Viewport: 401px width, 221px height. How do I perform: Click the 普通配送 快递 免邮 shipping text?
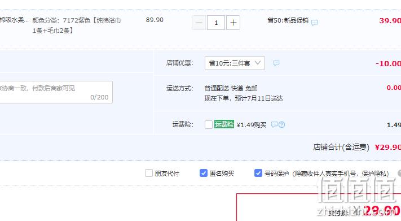pyautogui.click(x=231, y=88)
